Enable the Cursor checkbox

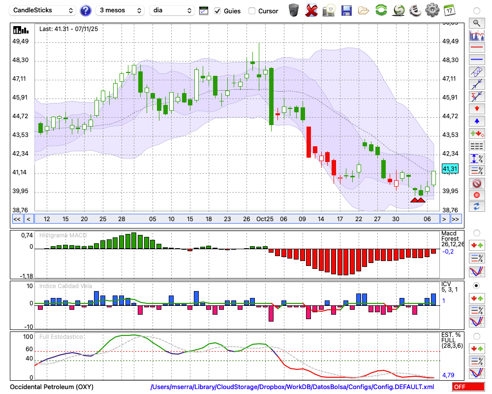pyautogui.click(x=252, y=11)
